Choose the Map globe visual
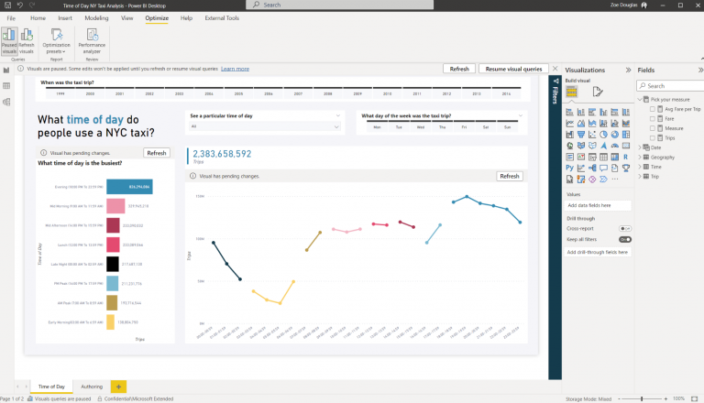The height and width of the screenshot is (403, 704). [x=570, y=146]
